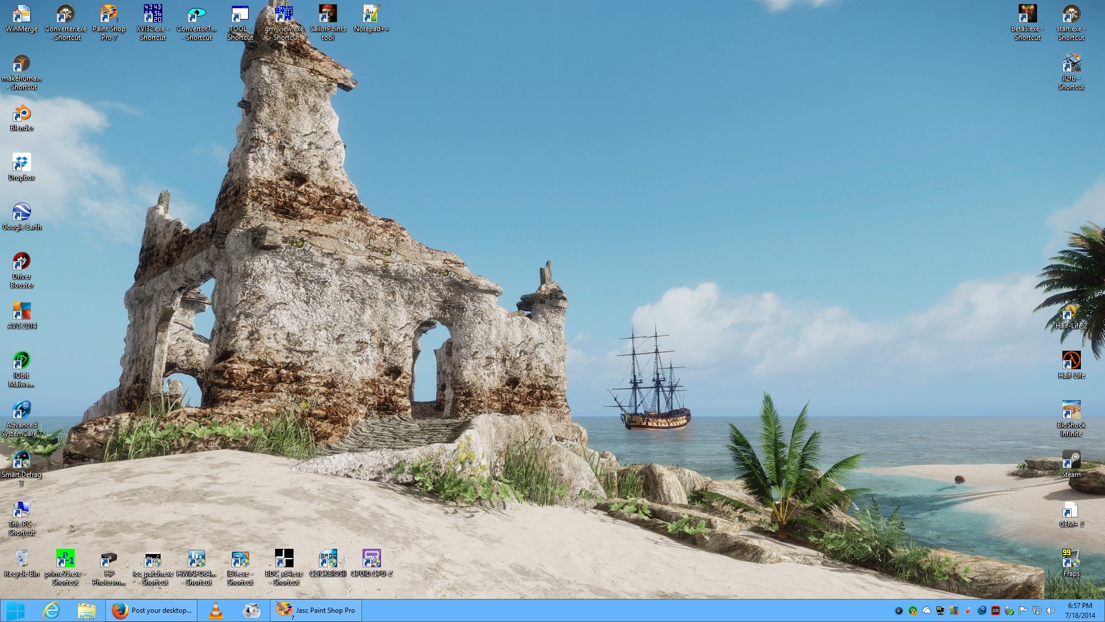
Task: Open Smart Defrag 3
Action: (21, 469)
